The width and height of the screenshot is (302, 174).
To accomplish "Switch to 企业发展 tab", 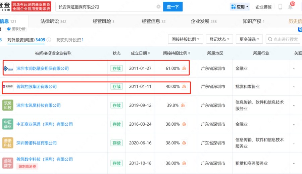I will (204, 21).
